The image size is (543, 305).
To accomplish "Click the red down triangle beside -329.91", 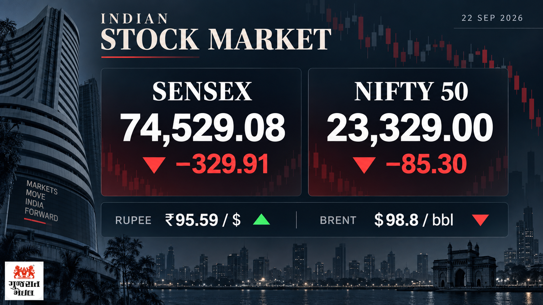I will tap(154, 165).
